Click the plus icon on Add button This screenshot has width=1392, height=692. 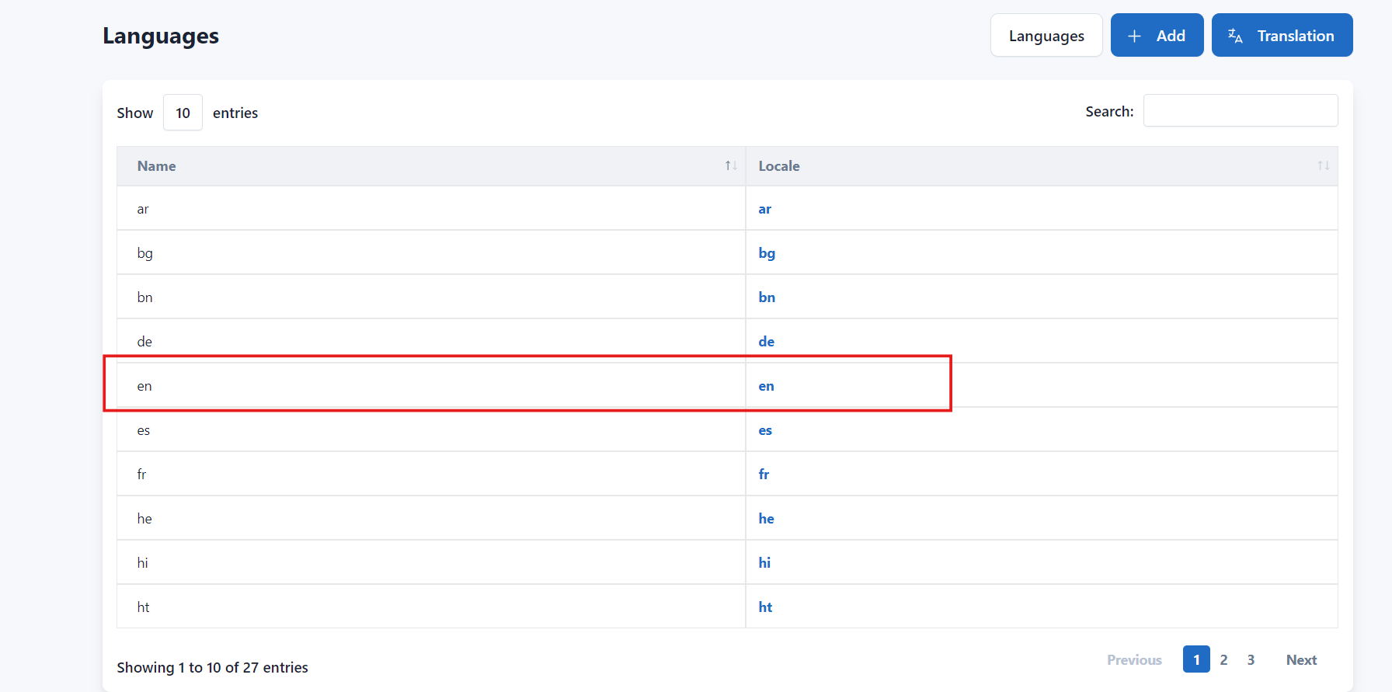pos(1134,36)
